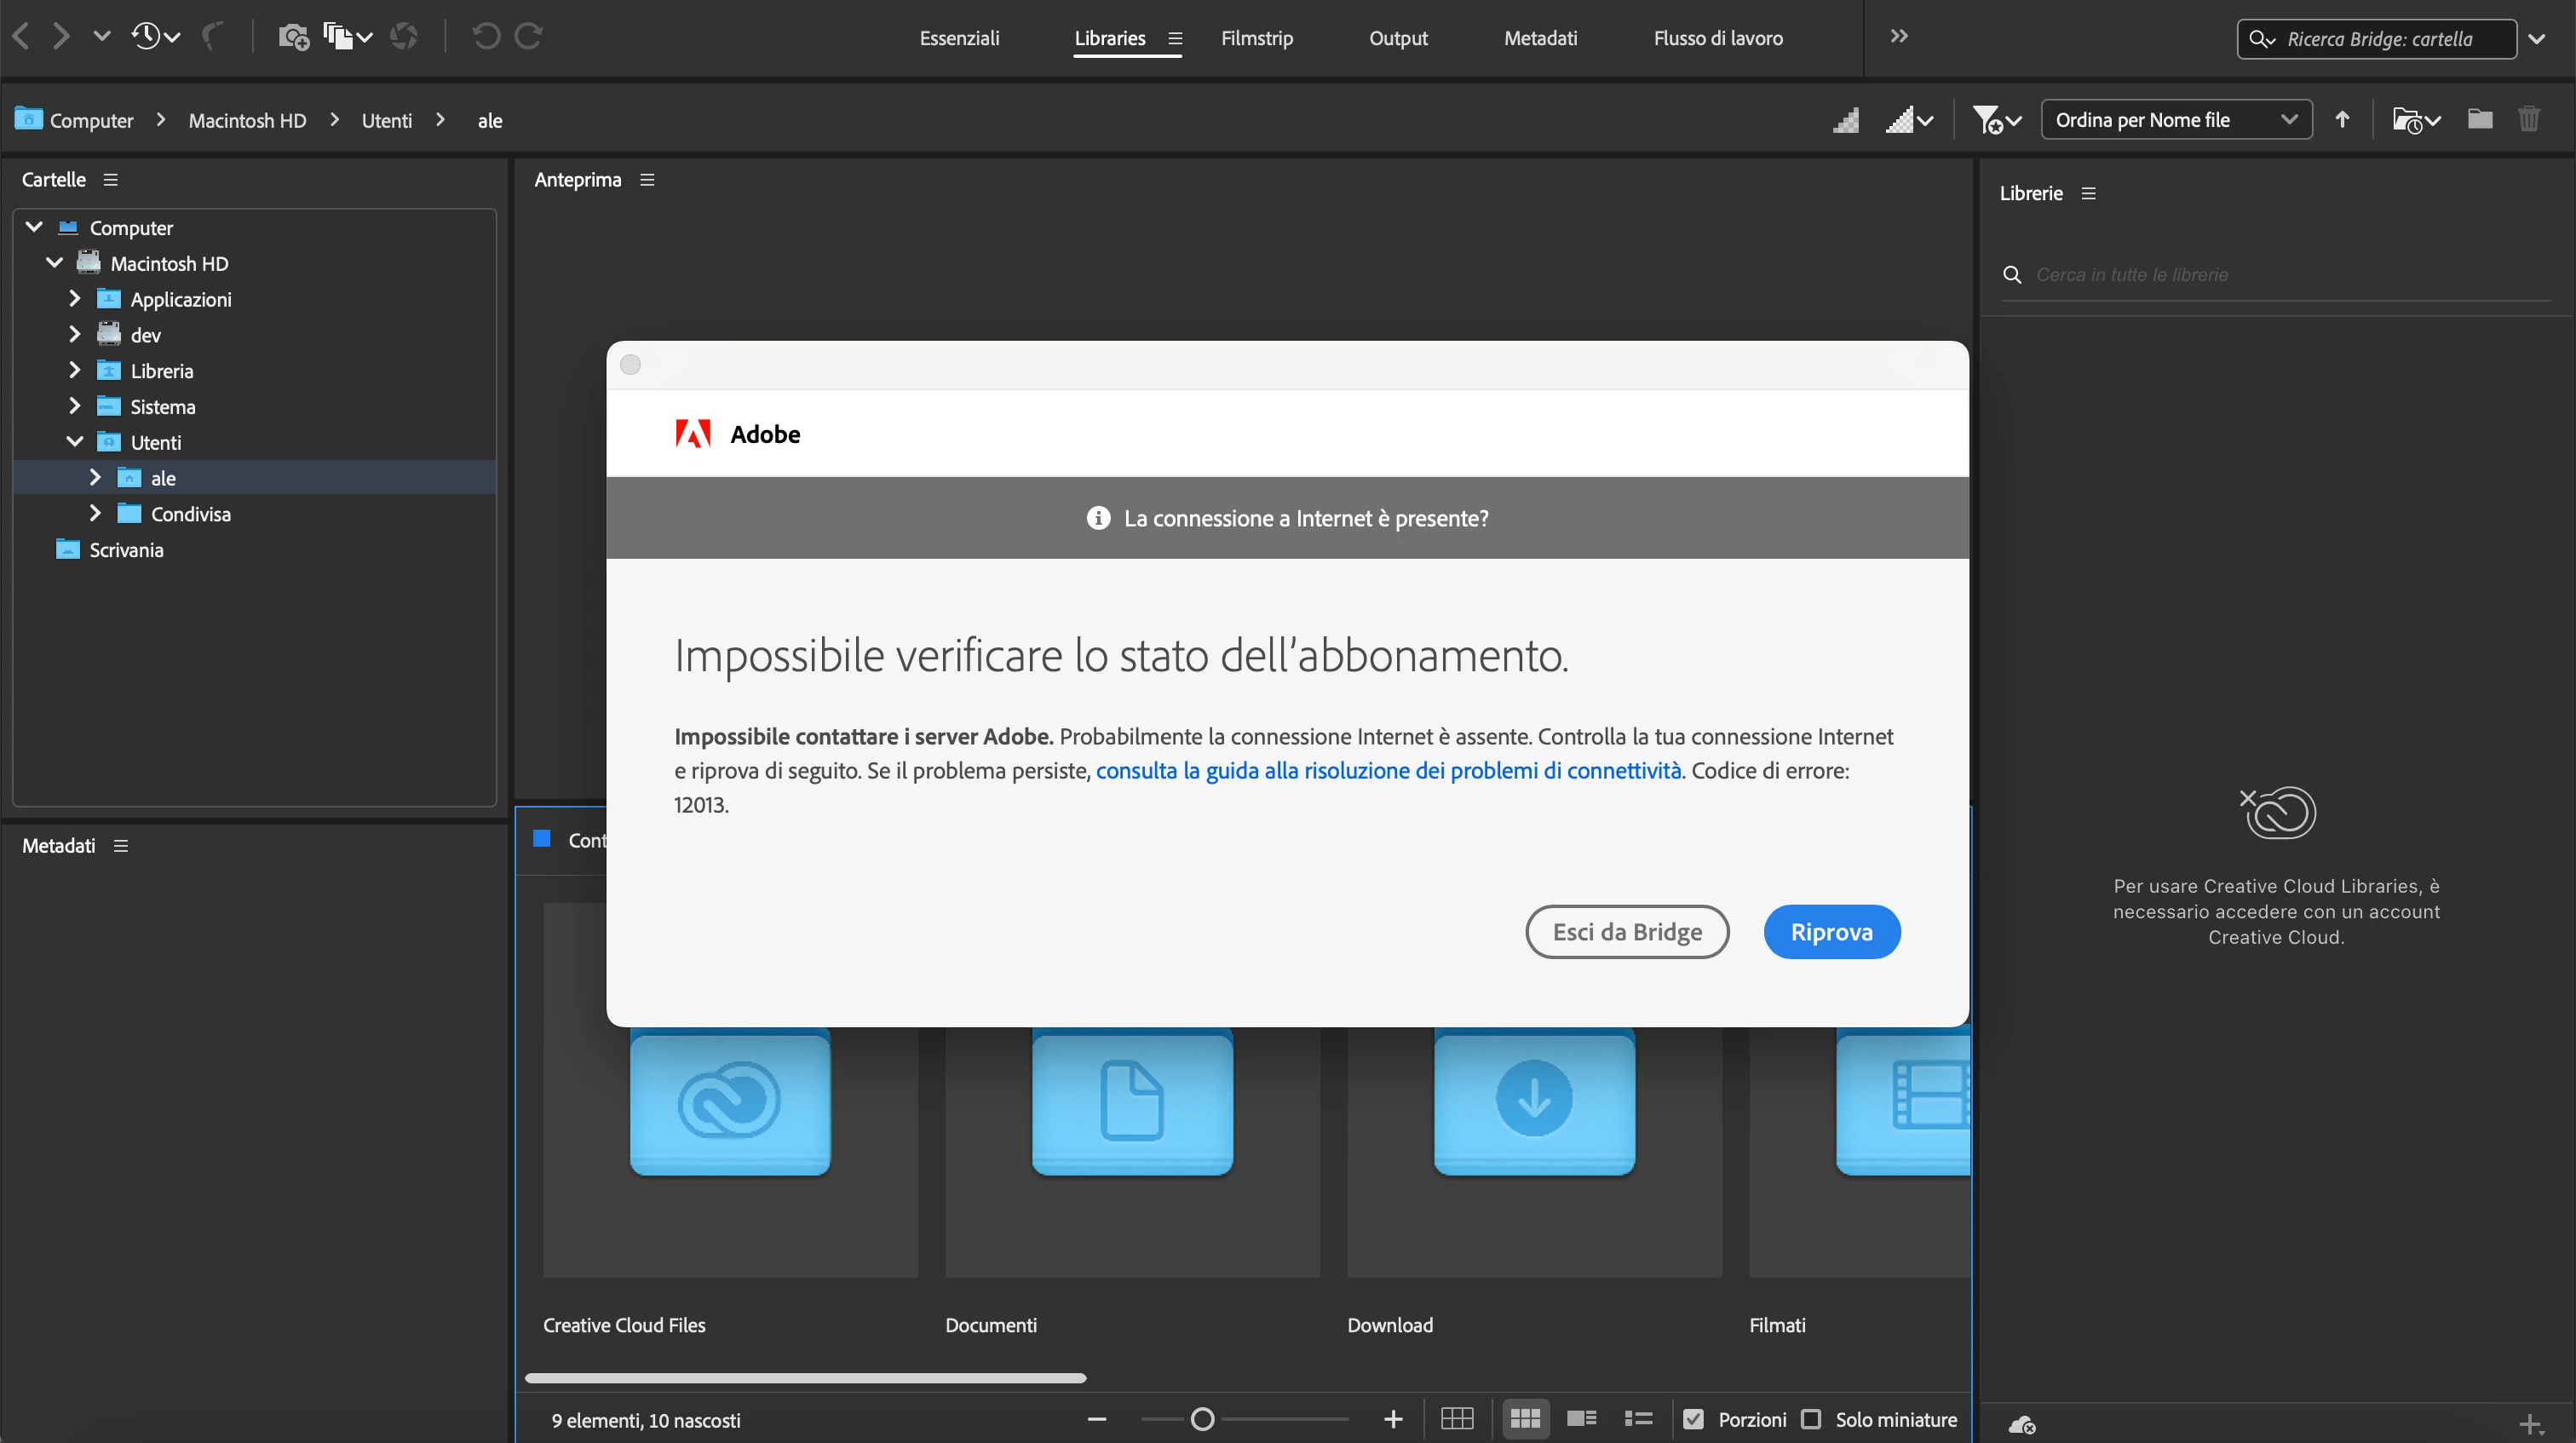Switch to grid lock view icon
2576x1443 pixels.
[1457, 1418]
